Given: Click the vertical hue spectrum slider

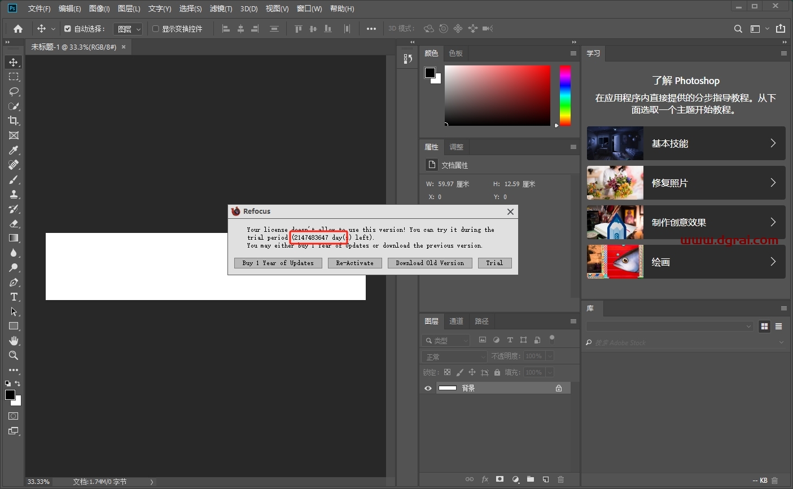Looking at the screenshot, I should [565, 95].
